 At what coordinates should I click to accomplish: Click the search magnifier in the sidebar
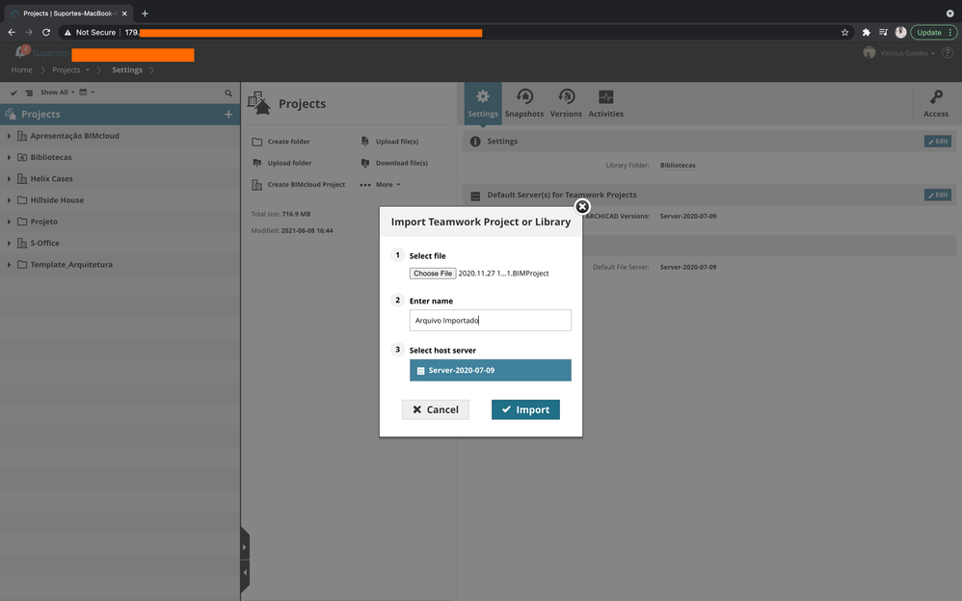(x=228, y=93)
